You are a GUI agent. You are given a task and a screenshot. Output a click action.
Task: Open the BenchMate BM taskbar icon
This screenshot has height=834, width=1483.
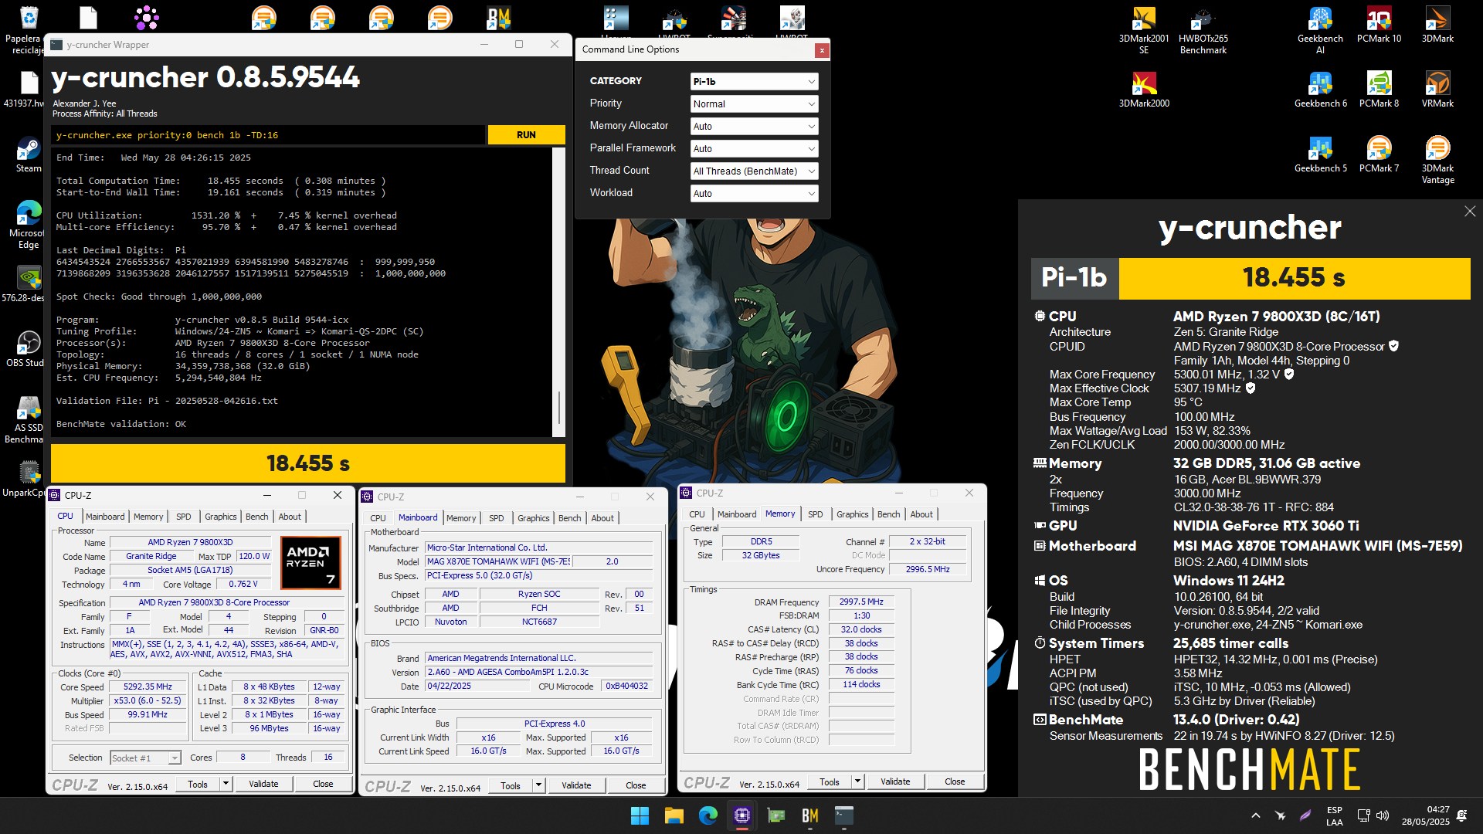pyautogui.click(x=809, y=815)
